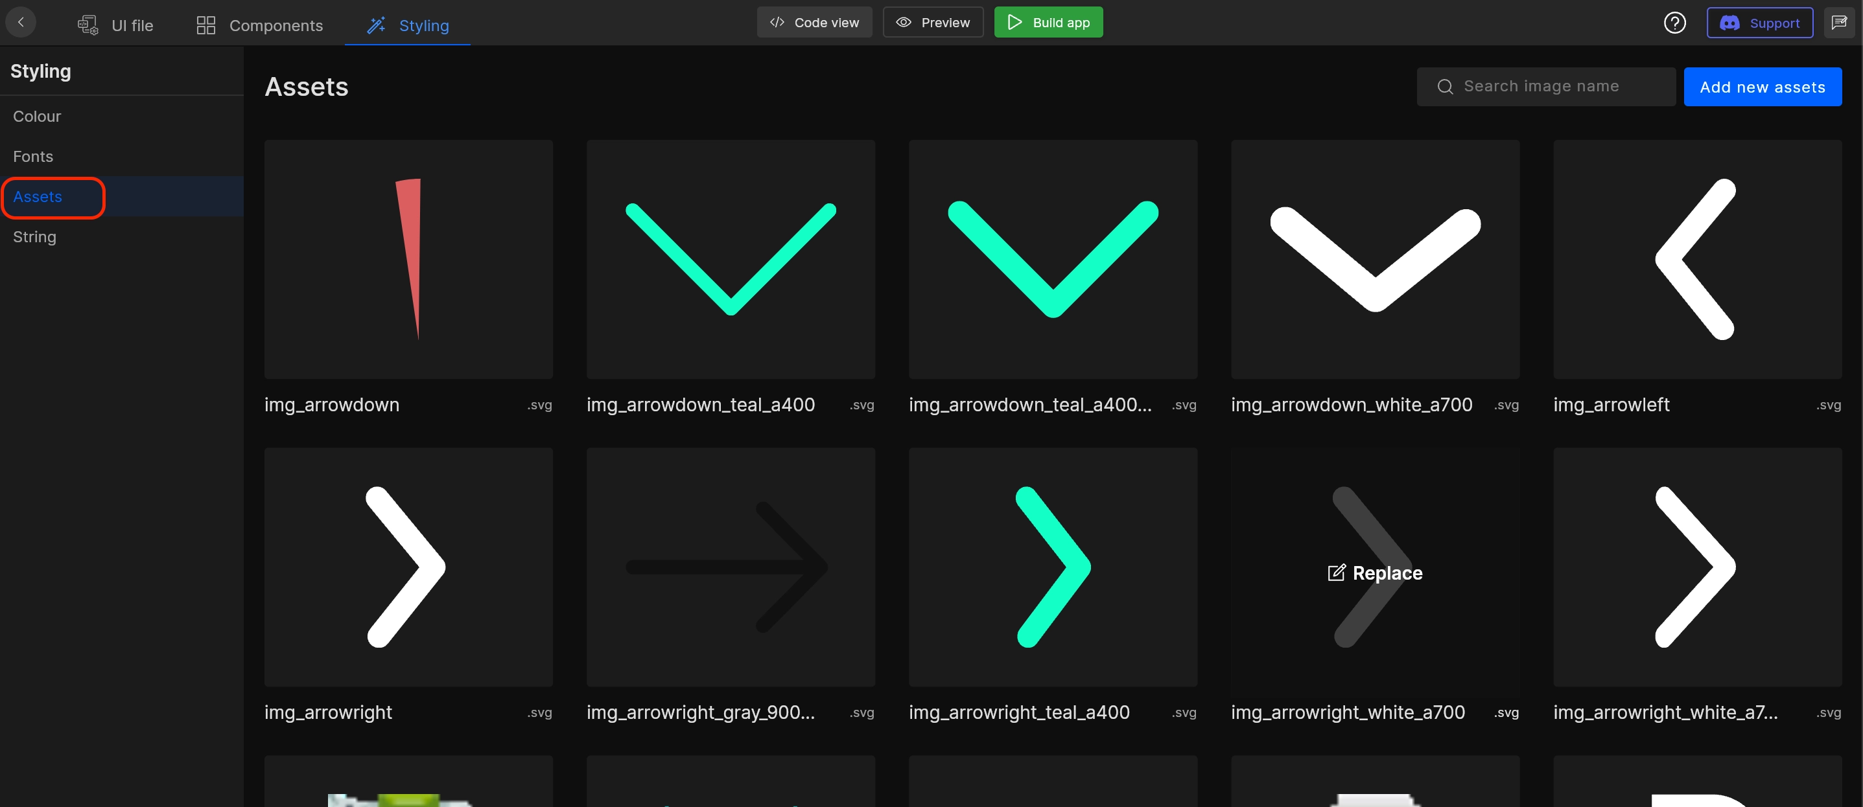The image size is (1863, 807).
Task: Click the search magnifier icon
Action: pyautogui.click(x=1445, y=87)
